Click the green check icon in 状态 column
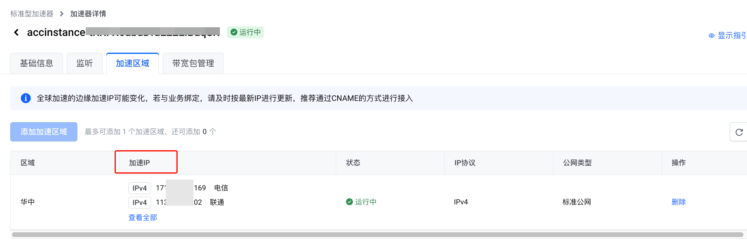The image size is (747, 249). coord(349,202)
